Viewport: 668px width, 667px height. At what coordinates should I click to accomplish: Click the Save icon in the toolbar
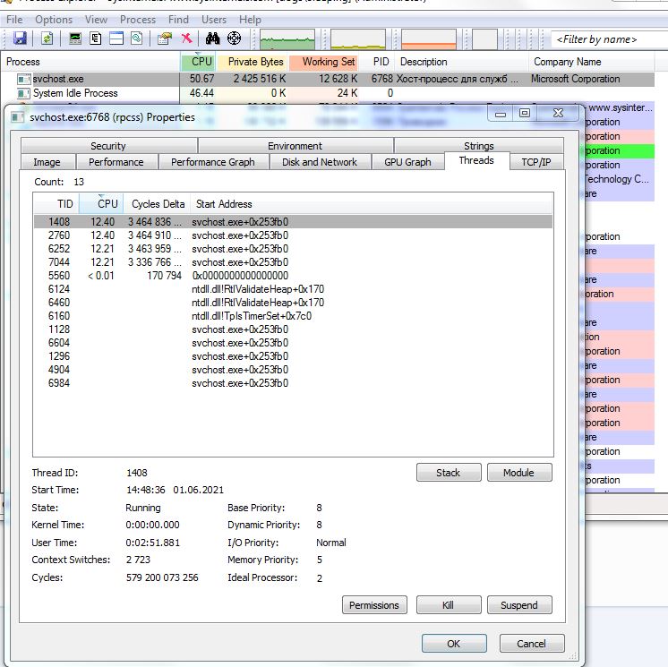coord(20,38)
